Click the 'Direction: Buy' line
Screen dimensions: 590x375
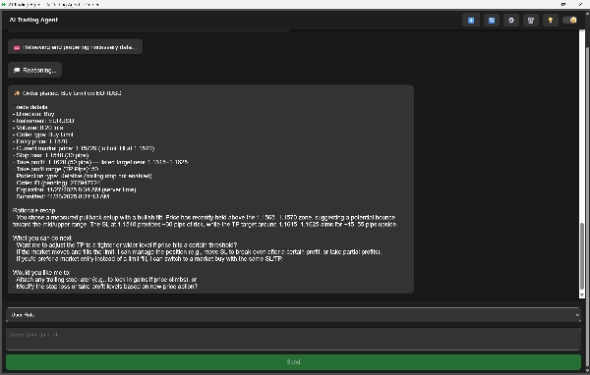pos(33,114)
